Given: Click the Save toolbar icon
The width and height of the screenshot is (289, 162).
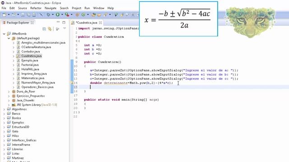Looking at the screenshot, I should (23, 15).
